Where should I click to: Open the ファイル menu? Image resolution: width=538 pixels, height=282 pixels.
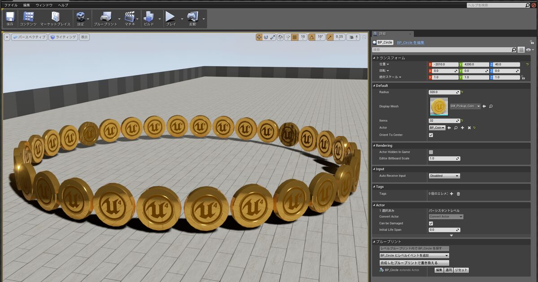click(x=11, y=5)
